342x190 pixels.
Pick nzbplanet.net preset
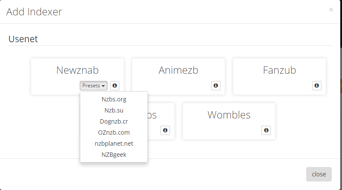click(114, 144)
